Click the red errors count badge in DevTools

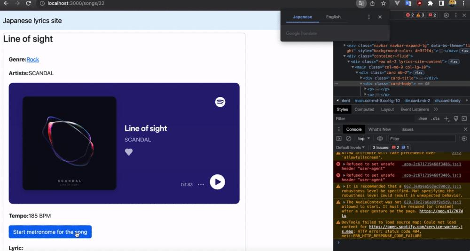[410, 15]
